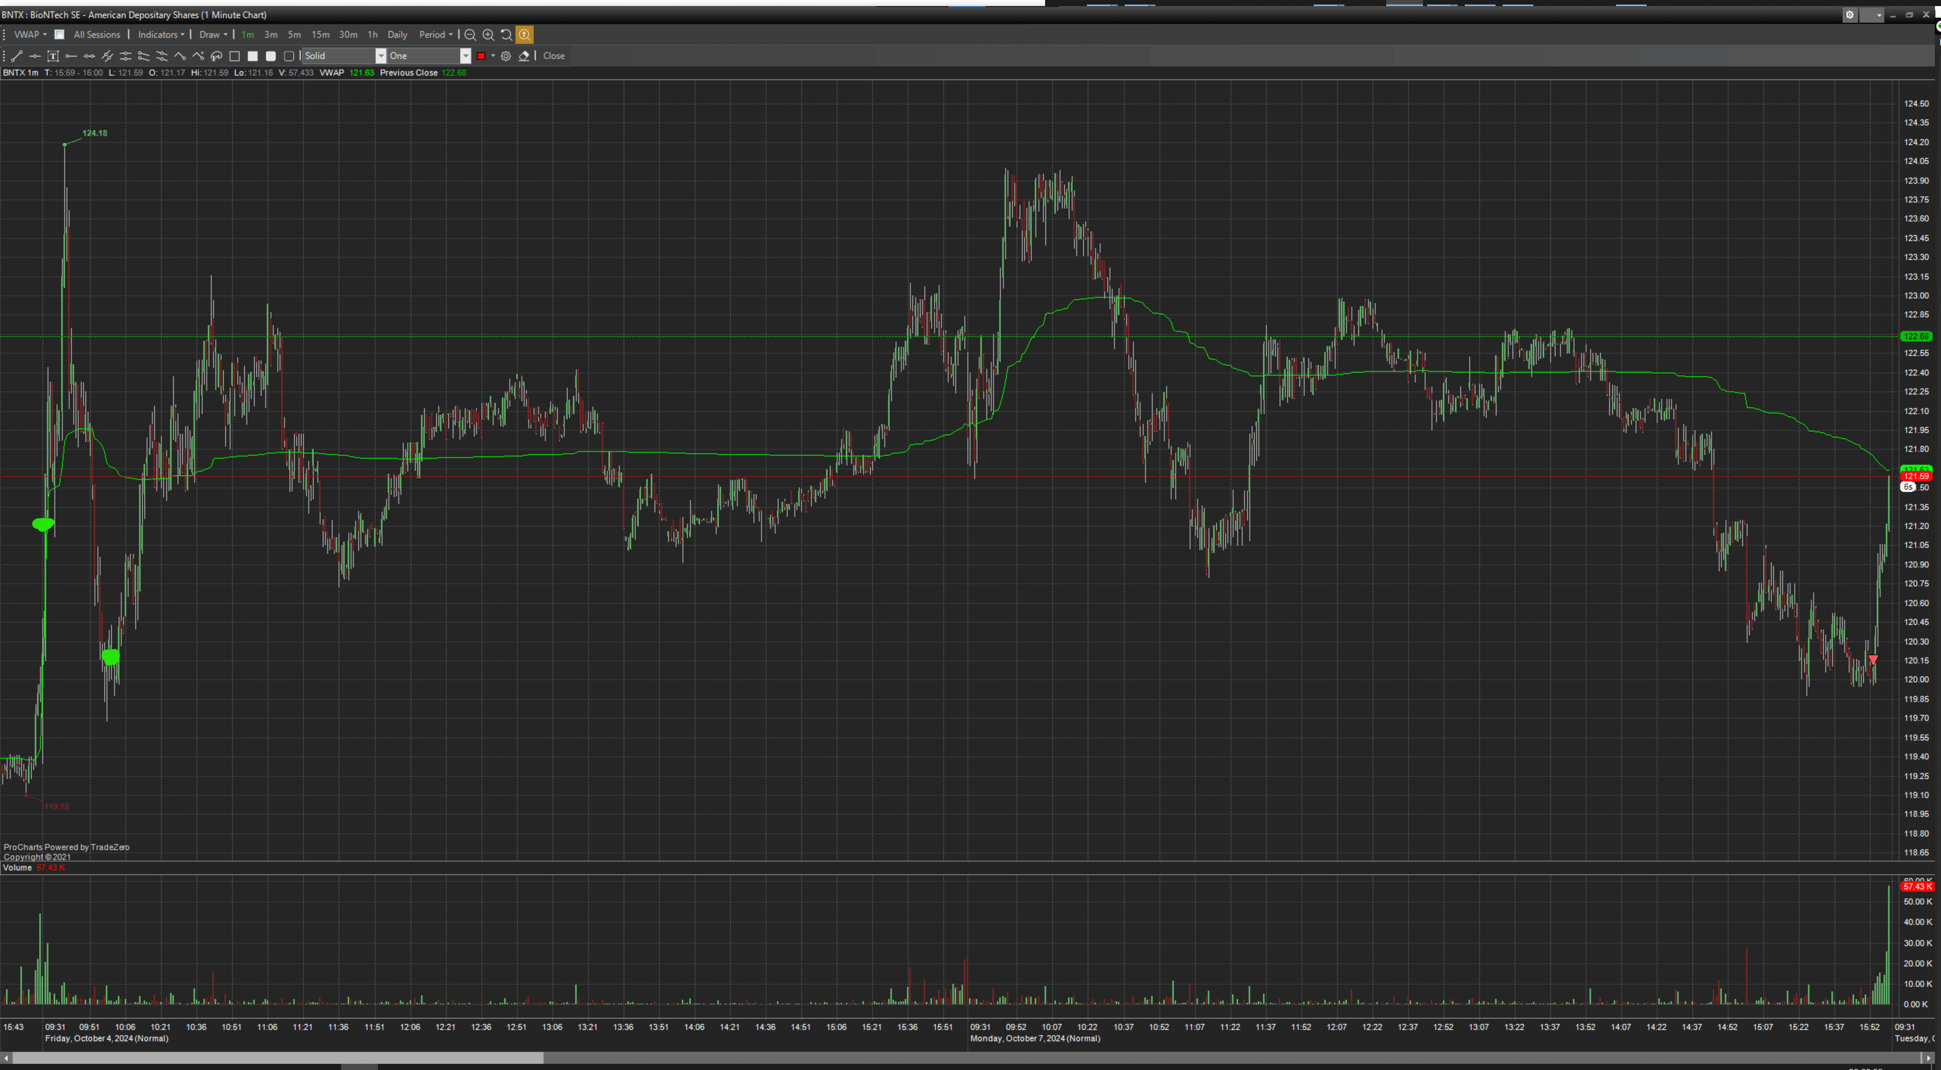Viewport: 1941px width, 1070px height.
Task: Select the text annotation tool
Action: point(53,56)
